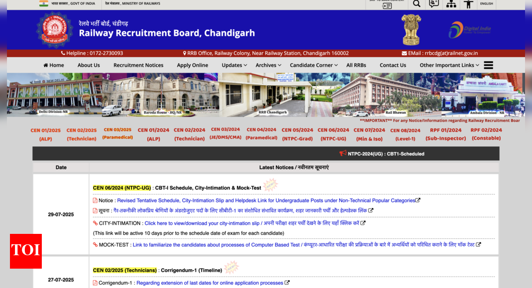The width and height of the screenshot is (532, 288).
Task: Click the Skip to Main Content icon
Action: [x=387, y=4]
